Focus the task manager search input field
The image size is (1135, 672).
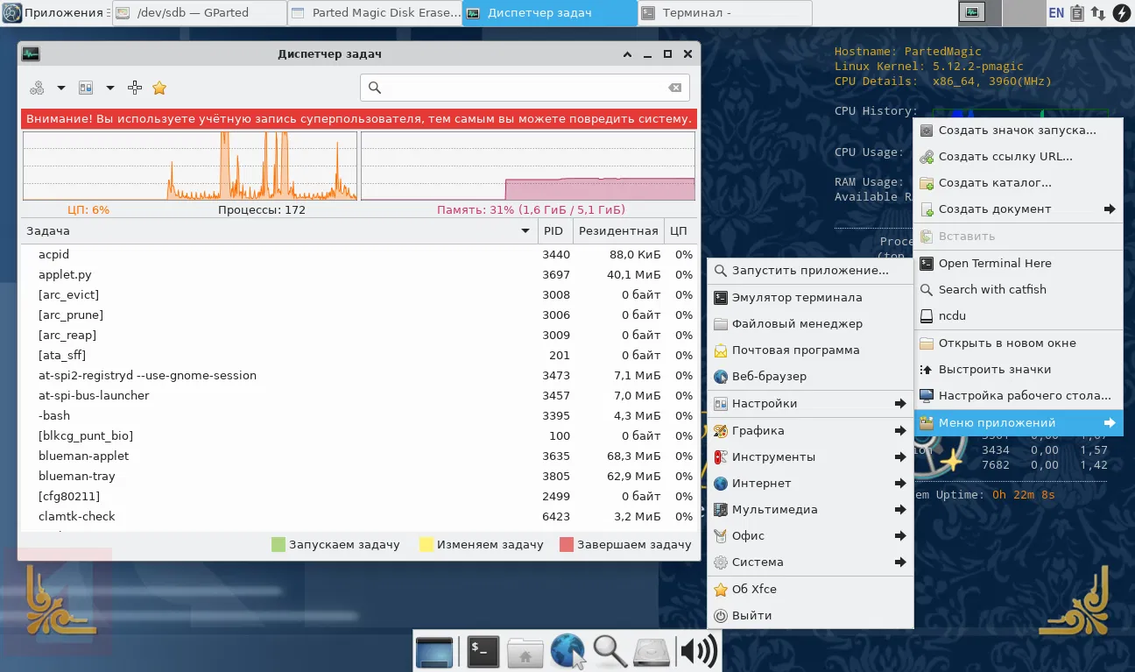click(x=525, y=88)
